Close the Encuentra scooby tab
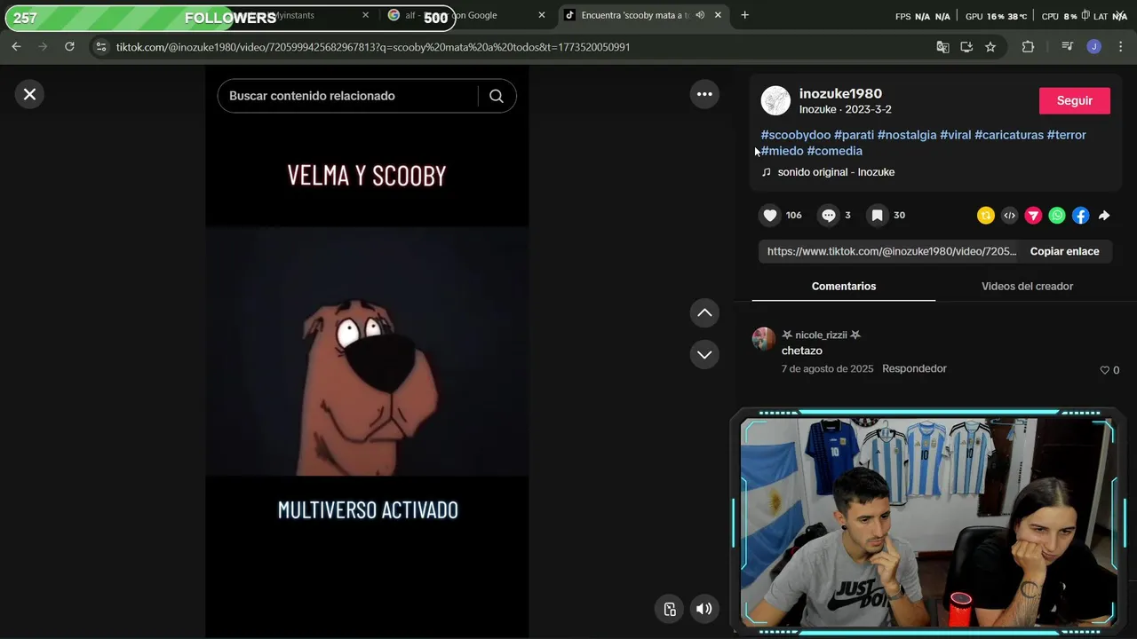Viewport: 1137px width, 639px height. [x=718, y=15]
